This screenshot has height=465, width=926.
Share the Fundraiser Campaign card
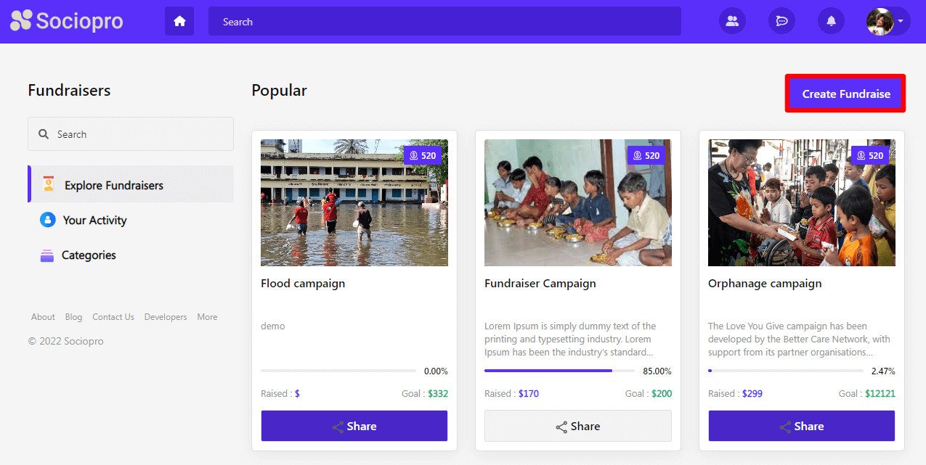click(577, 426)
